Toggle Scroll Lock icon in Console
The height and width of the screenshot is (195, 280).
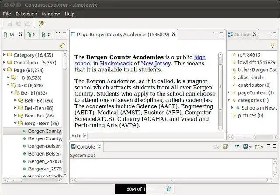click(x=226, y=147)
